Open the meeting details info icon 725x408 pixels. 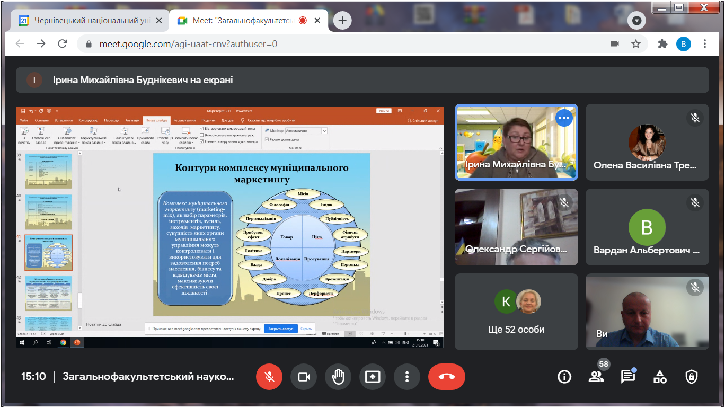[564, 377]
